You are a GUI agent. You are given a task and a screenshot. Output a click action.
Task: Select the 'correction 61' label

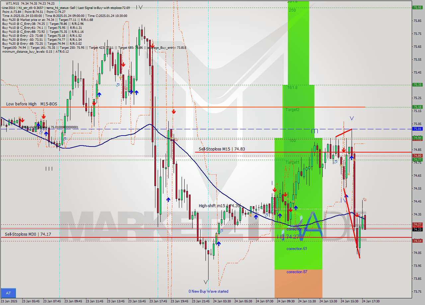297,249
